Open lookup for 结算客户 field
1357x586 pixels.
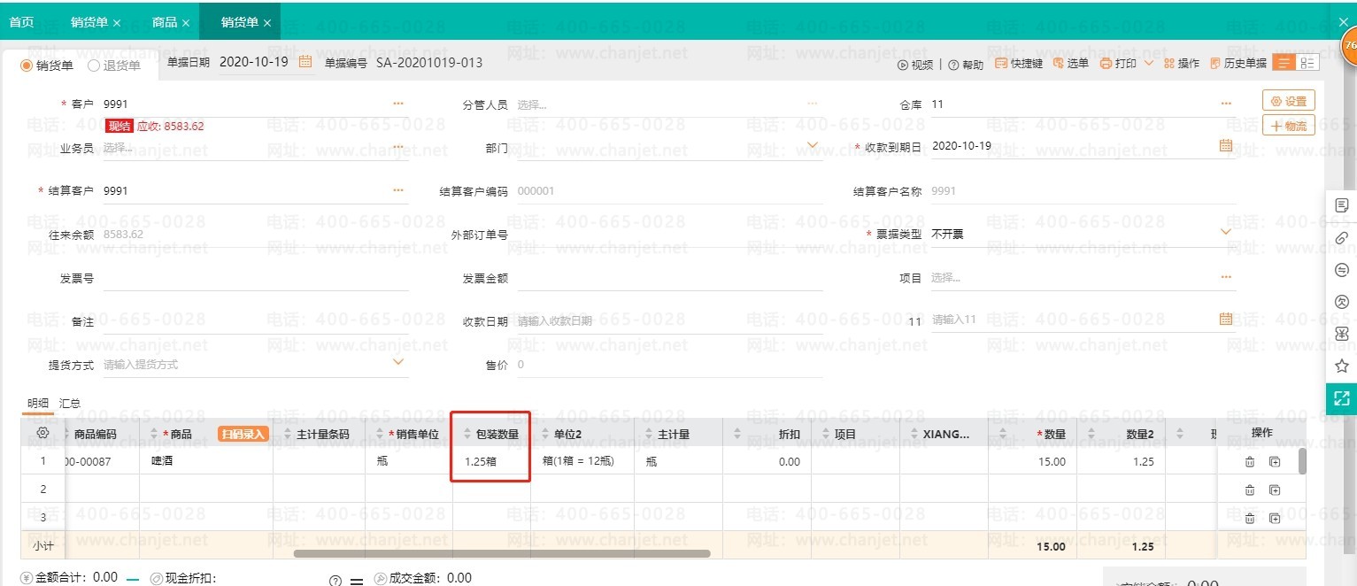tap(398, 190)
